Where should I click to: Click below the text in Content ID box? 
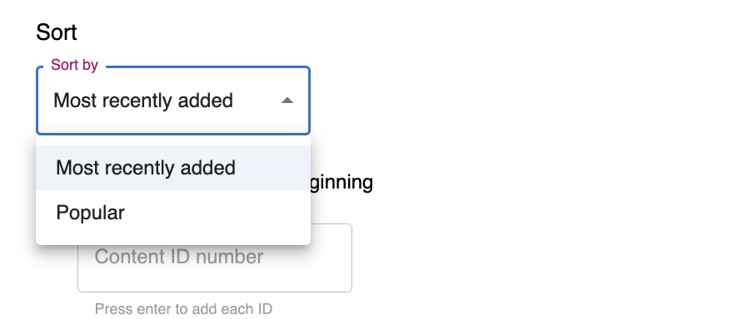click(215, 281)
